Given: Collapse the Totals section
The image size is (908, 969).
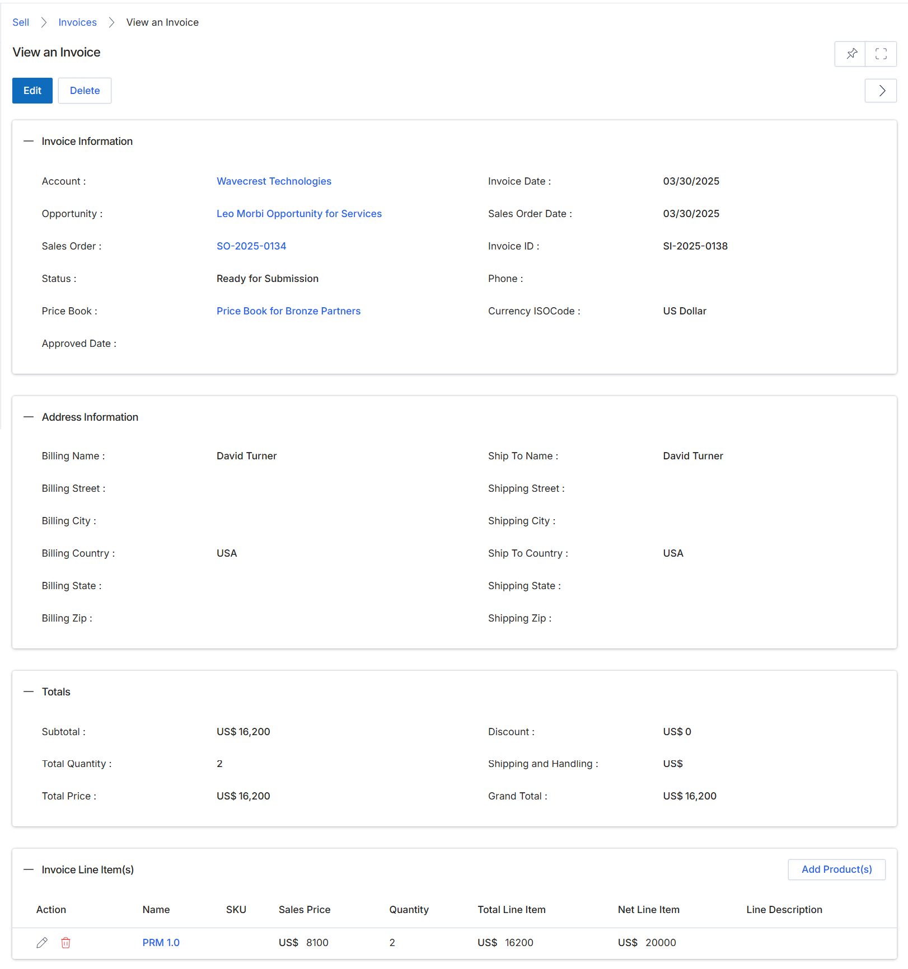Looking at the screenshot, I should coord(29,692).
